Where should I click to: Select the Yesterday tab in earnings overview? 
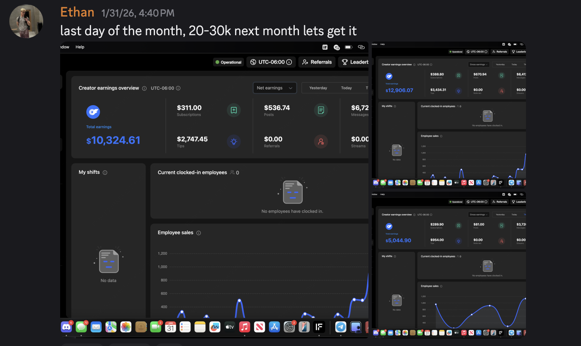point(318,88)
